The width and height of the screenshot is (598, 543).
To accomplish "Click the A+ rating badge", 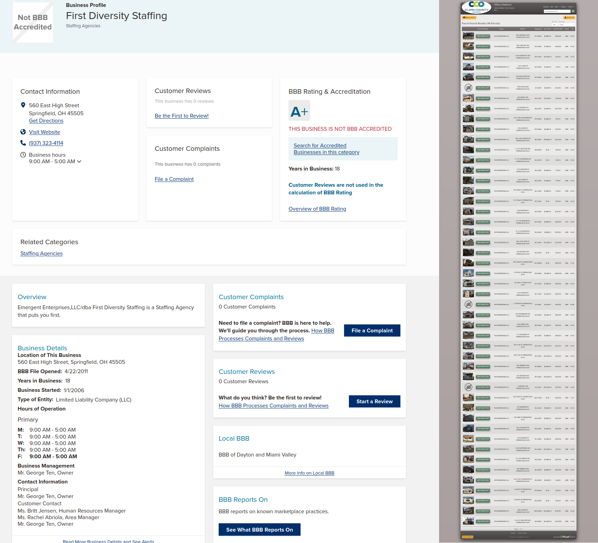I will (x=299, y=111).
